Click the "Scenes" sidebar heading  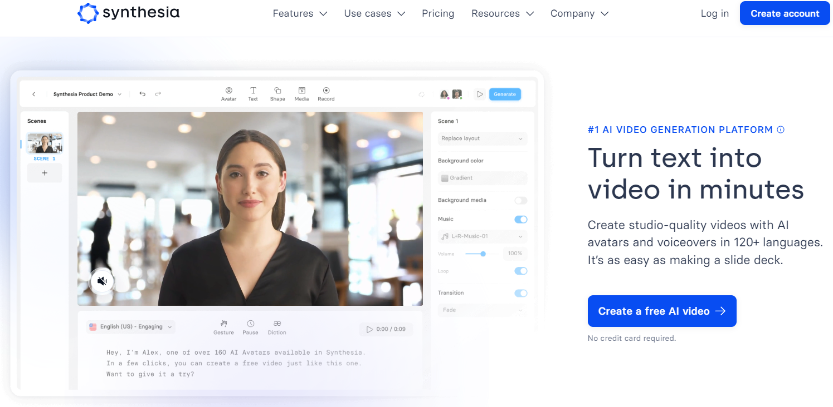pyautogui.click(x=37, y=121)
